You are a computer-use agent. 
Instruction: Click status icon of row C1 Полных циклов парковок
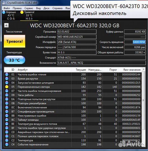click(x=7, y=136)
